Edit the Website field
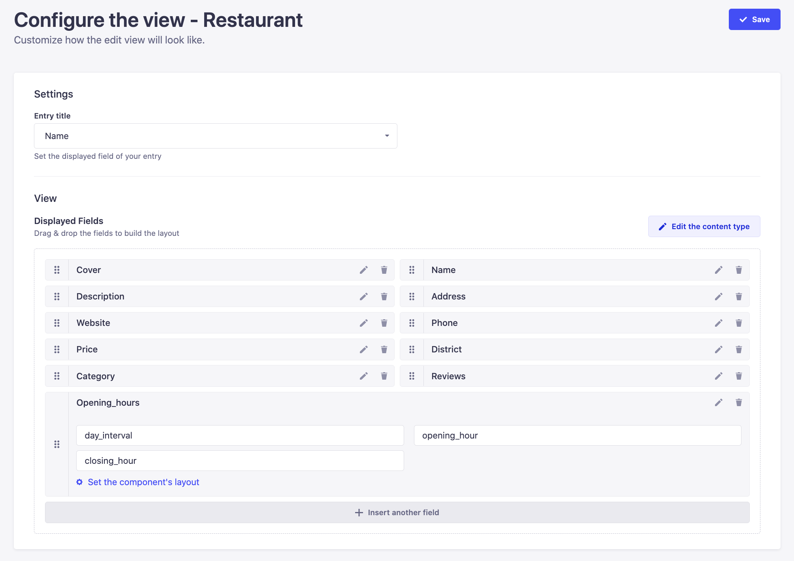 [x=363, y=323]
